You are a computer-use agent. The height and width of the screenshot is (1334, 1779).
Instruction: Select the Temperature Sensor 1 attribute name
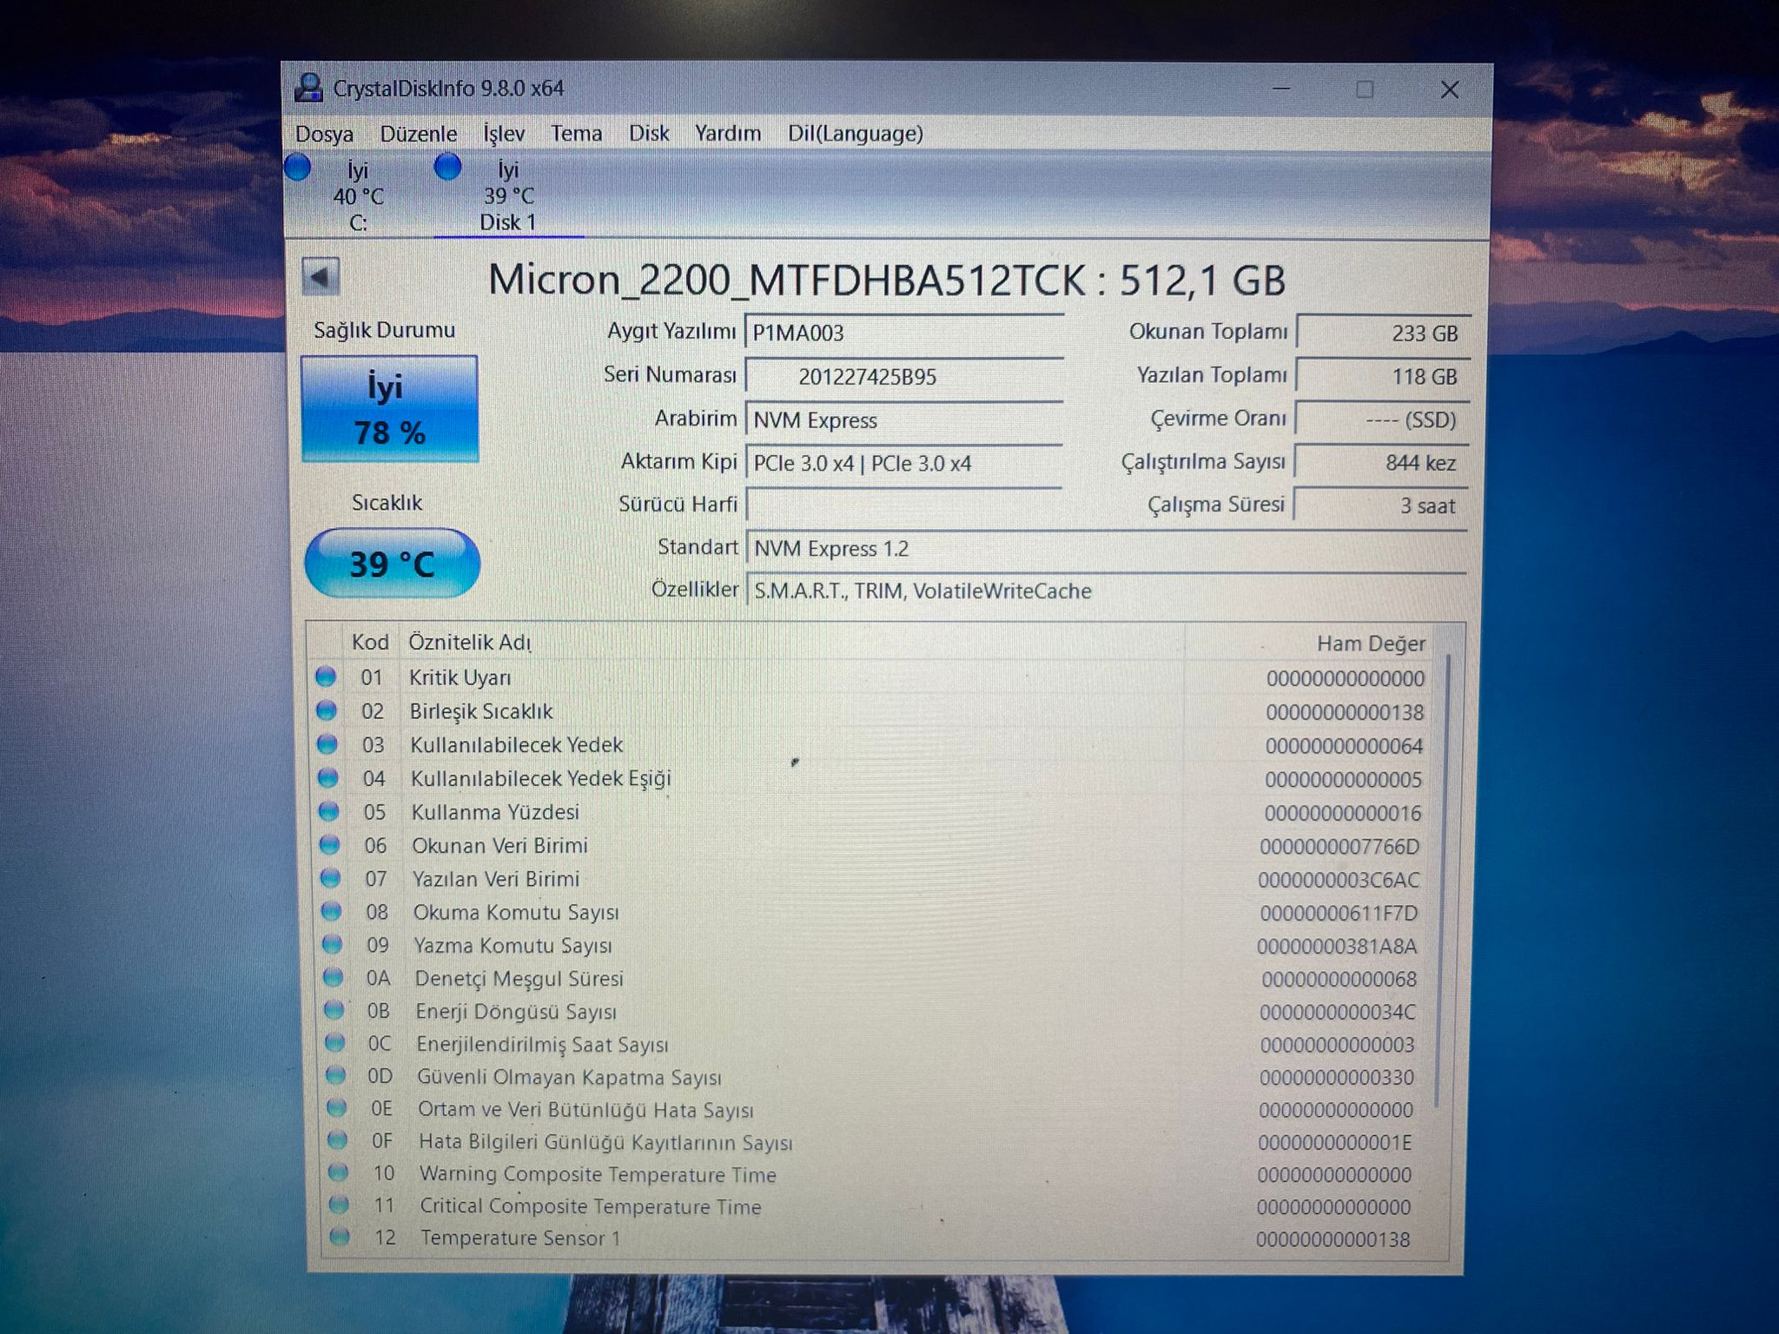[520, 1238]
